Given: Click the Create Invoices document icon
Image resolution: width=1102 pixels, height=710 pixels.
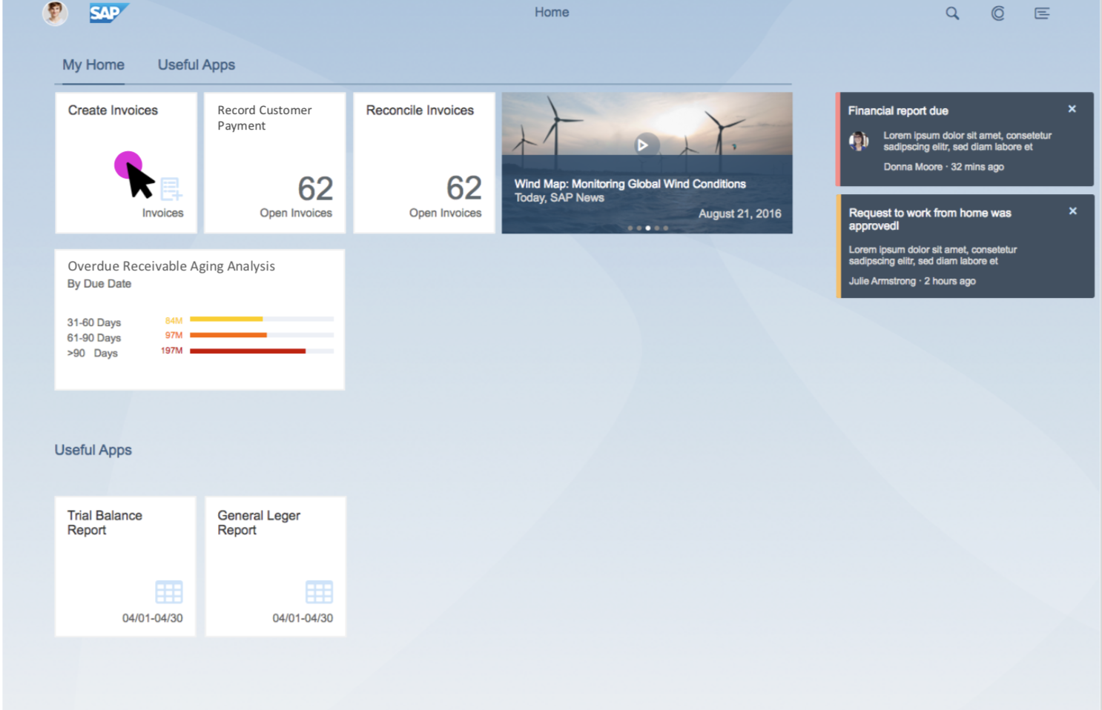Looking at the screenshot, I should [171, 189].
